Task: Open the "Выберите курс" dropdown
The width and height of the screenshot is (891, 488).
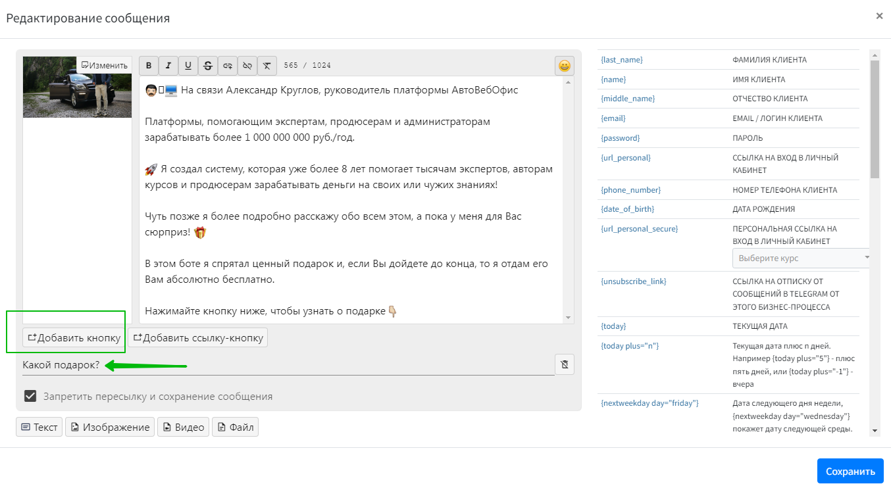Action: coord(802,258)
